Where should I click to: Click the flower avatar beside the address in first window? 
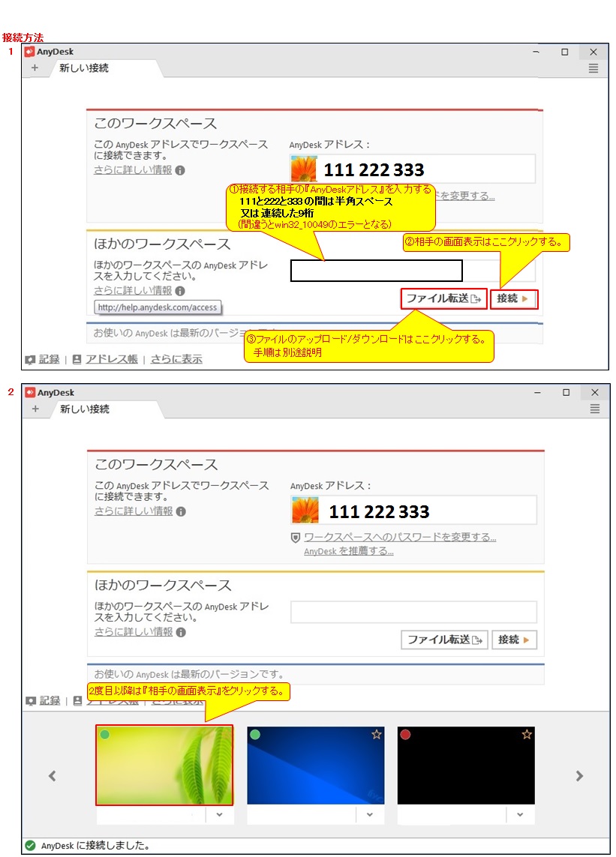(x=304, y=169)
